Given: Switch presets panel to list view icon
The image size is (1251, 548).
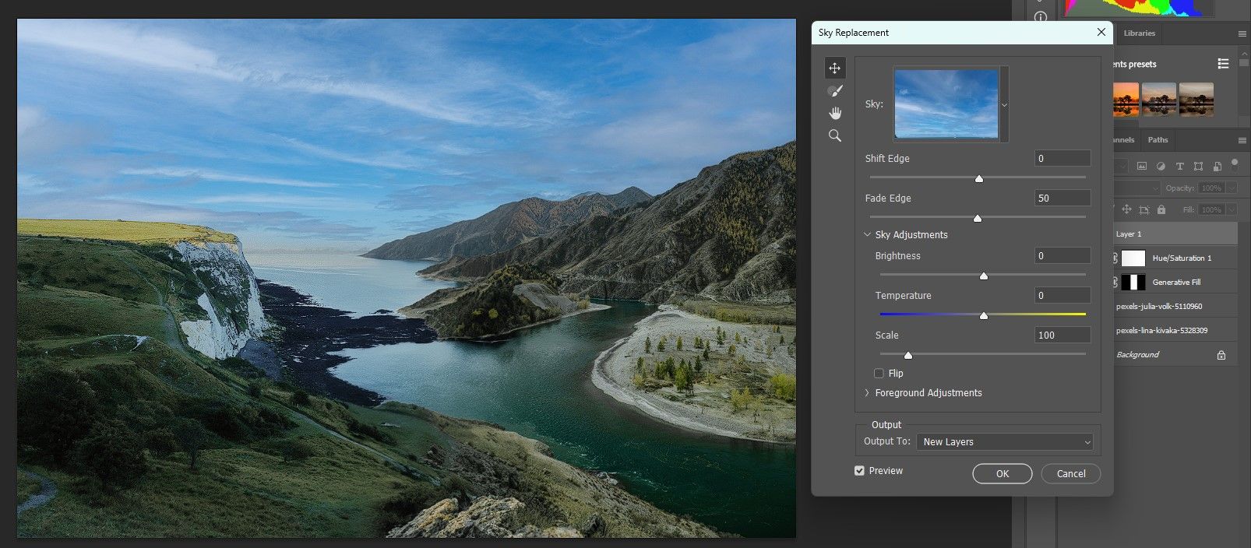Looking at the screenshot, I should pyautogui.click(x=1223, y=64).
